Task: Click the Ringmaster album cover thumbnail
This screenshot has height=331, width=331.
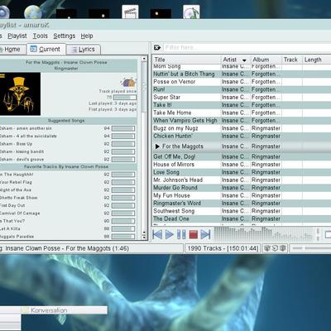Action: pyautogui.click(x=20, y=94)
